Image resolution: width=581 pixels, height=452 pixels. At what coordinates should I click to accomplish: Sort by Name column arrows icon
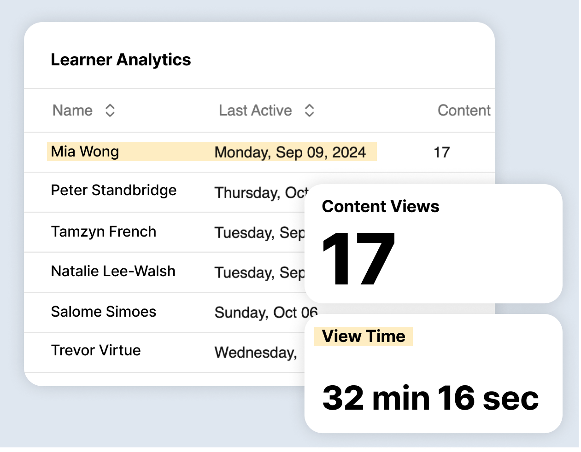click(x=110, y=110)
